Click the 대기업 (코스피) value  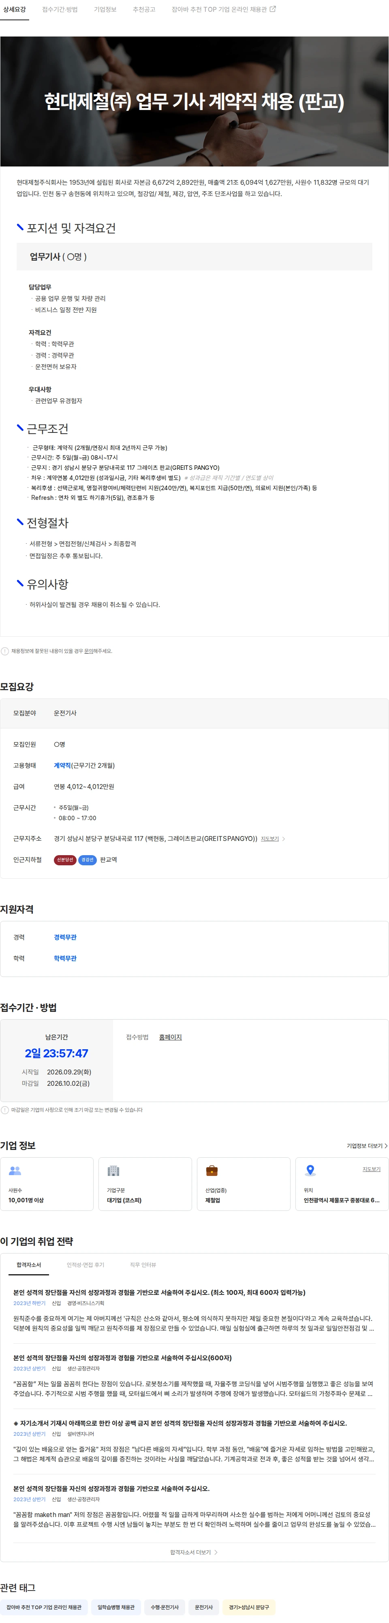(x=124, y=1200)
